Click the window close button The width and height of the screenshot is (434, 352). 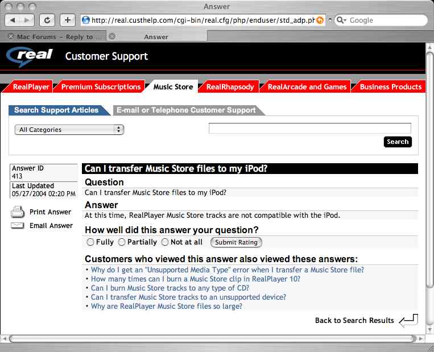coord(9,6)
